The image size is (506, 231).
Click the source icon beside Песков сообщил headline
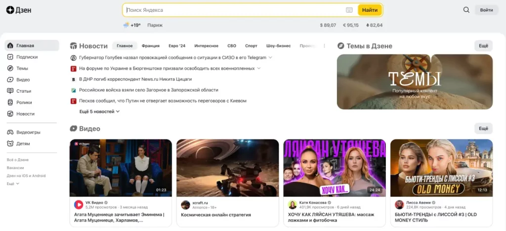point(73,101)
